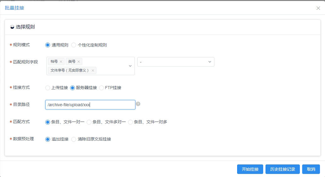This screenshot has width=325, height=177.
Task: Open the separator dropdown showing "-"
Action: click(x=176, y=62)
